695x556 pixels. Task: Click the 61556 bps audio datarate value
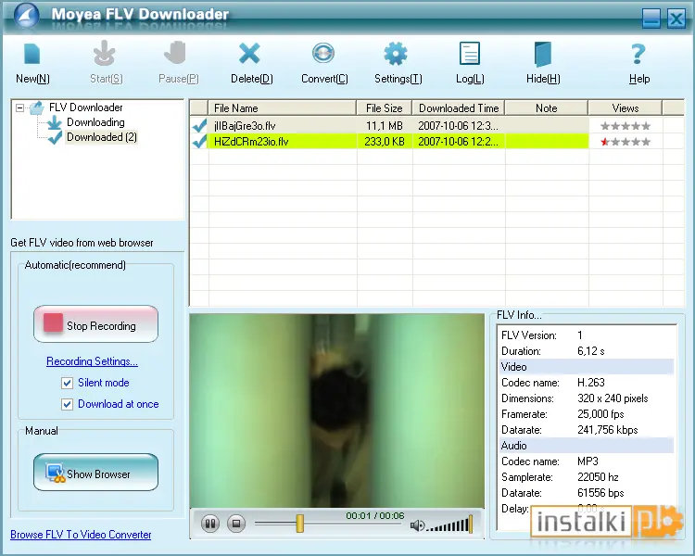(600, 493)
